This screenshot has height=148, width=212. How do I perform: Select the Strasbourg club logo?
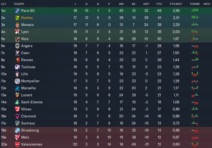(17, 130)
